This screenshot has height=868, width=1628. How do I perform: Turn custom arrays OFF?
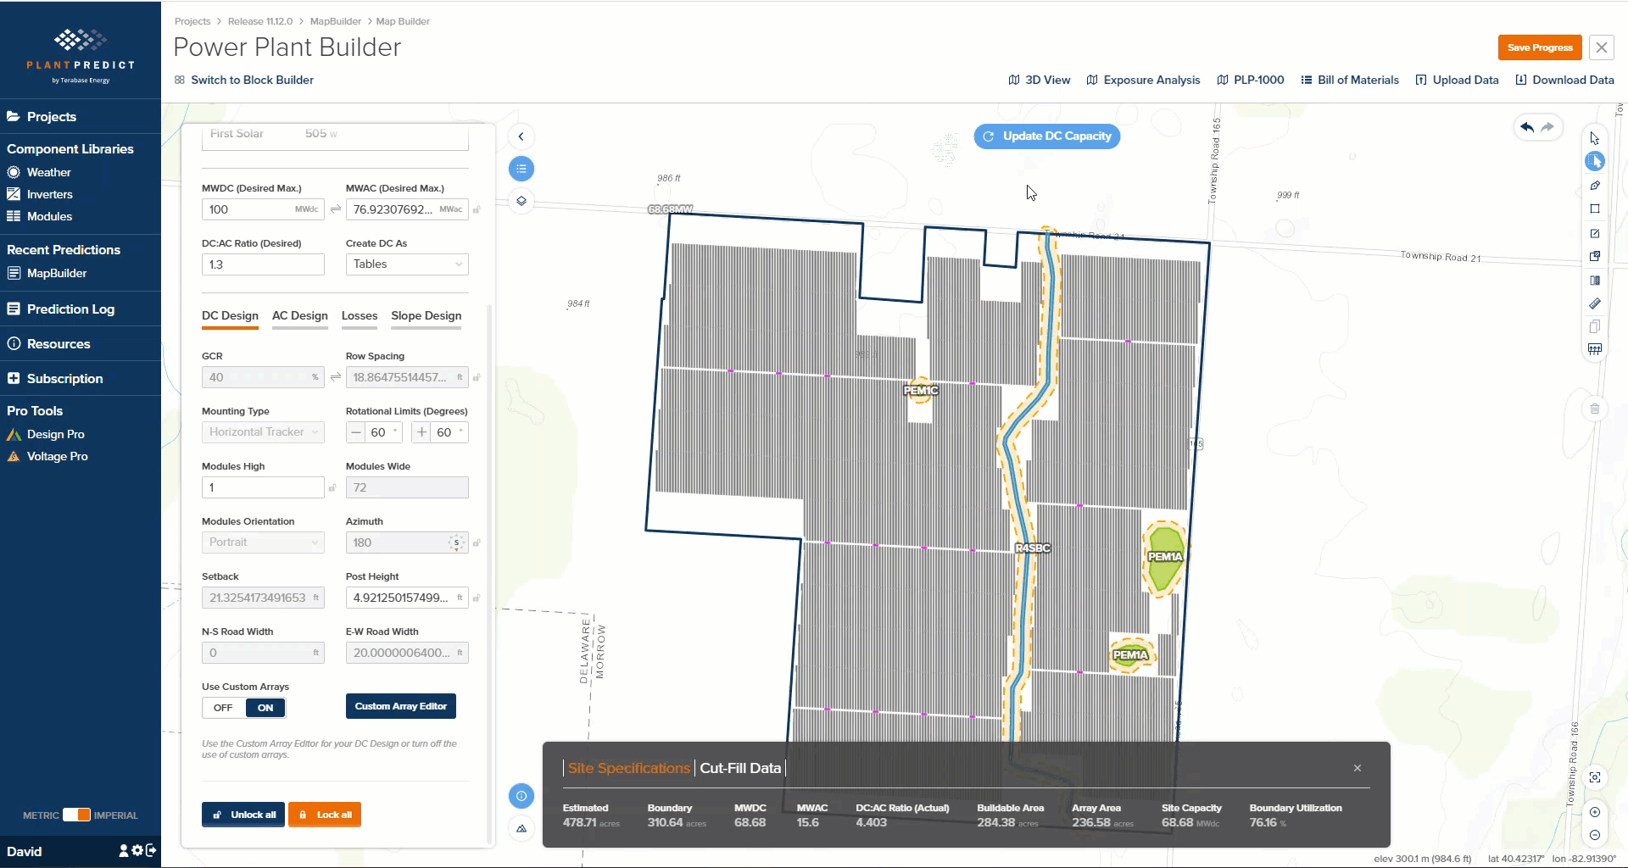(x=223, y=708)
